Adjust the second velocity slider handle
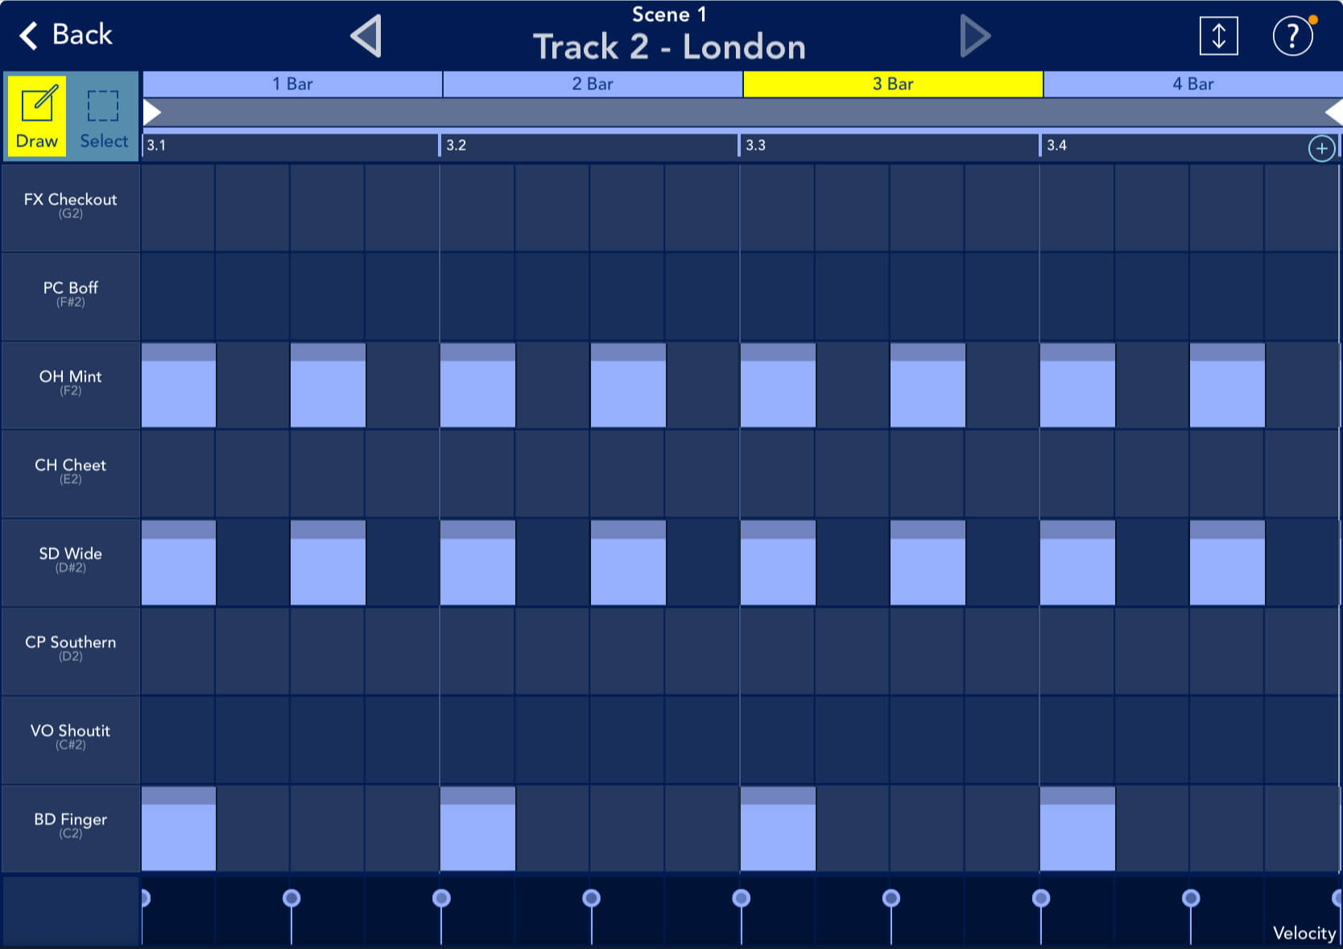This screenshot has width=1343, height=949. 291,897
